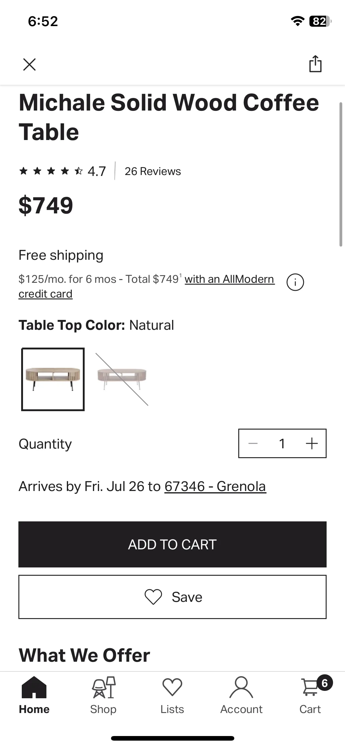The image size is (345, 748).
Task: Tap the quantity value field
Action: coord(282,443)
